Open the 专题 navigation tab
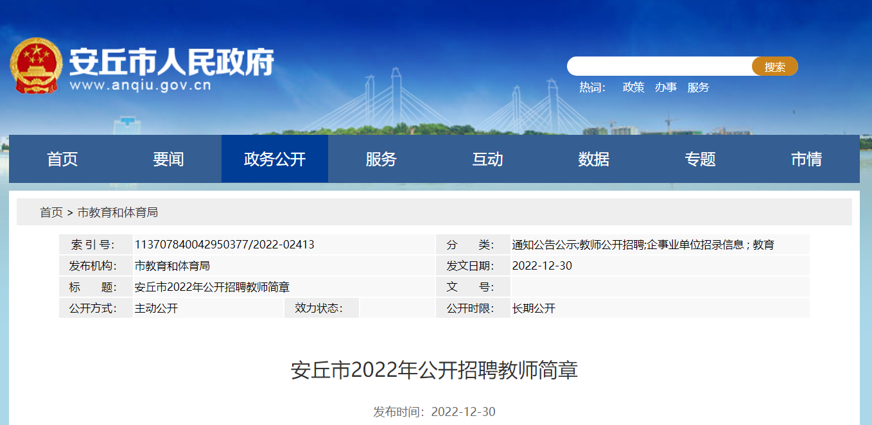872x425 pixels. tap(700, 159)
